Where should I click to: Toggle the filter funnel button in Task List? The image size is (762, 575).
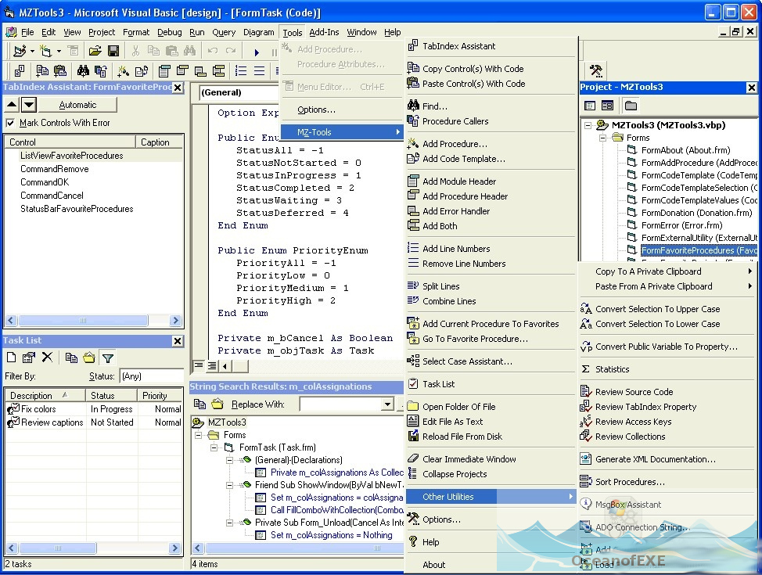tap(108, 358)
